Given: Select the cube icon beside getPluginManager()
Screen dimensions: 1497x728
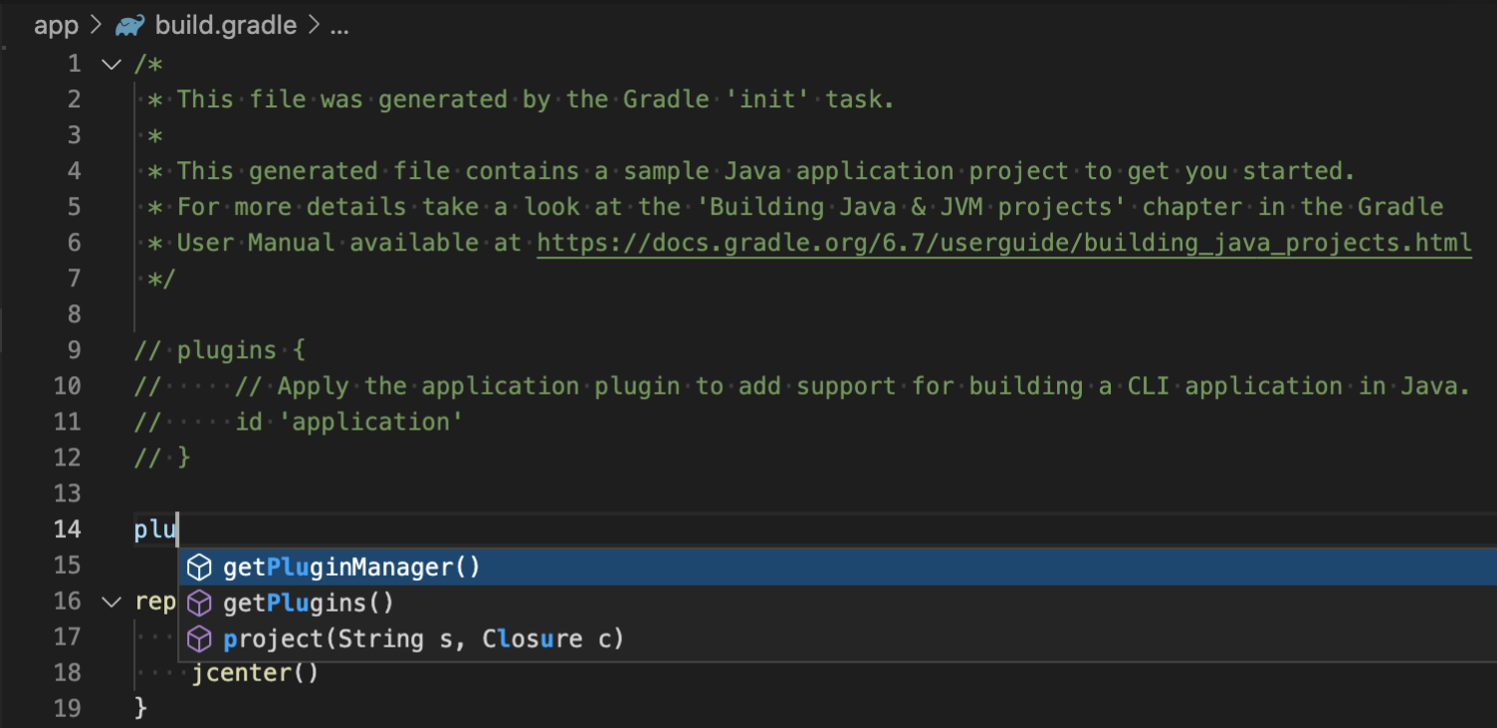Looking at the screenshot, I should pos(200,567).
